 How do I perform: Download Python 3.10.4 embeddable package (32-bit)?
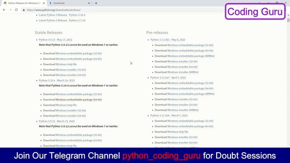tap(79, 94)
